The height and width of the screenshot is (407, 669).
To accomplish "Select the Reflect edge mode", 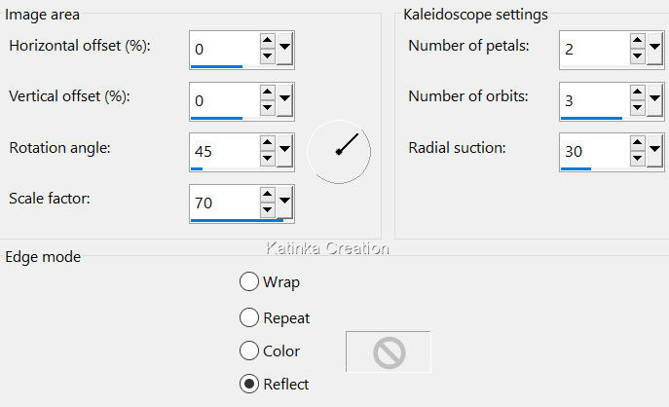I will click(248, 384).
